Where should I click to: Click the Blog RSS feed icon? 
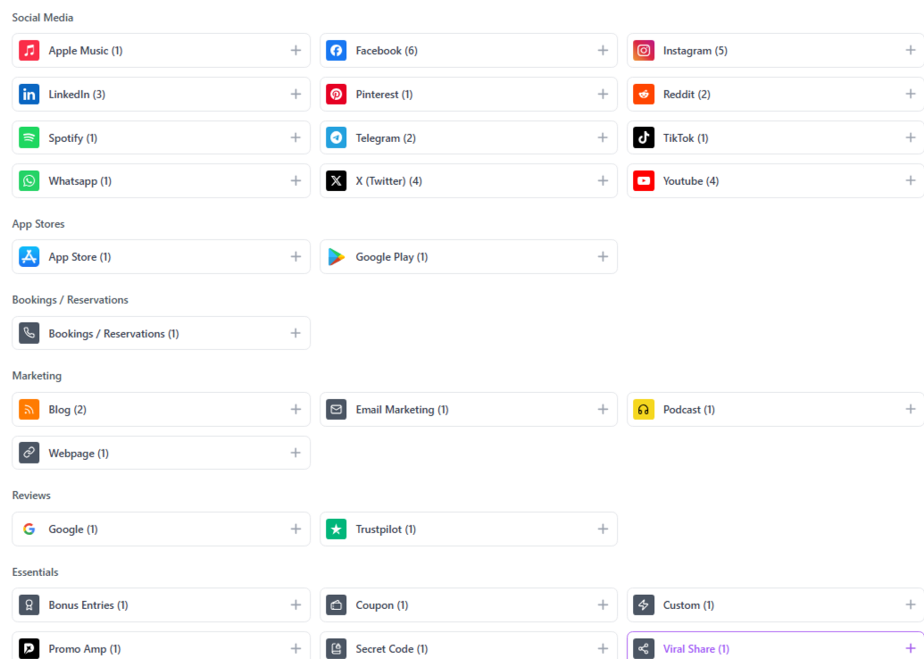tap(29, 410)
